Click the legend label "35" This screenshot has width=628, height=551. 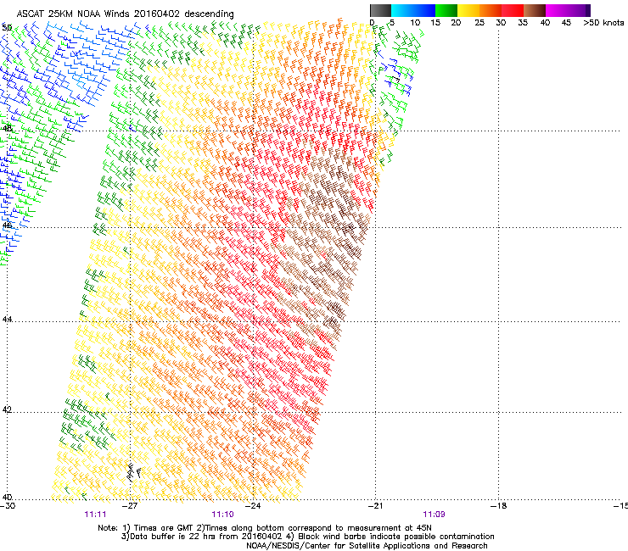pyautogui.click(x=523, y=23)
